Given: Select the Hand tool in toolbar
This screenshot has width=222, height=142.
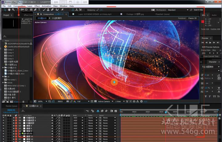Looking at the screenshot, I should pyautogui.click(x=9, y=10).
